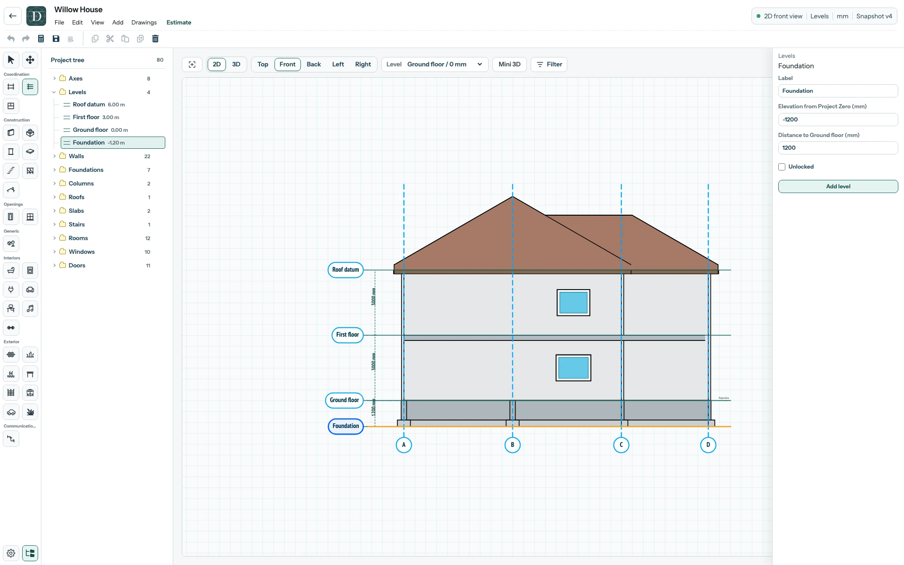Toggle the project tree panel icon
This screenshot has height=565, width=904.
(x=30, y=553)
